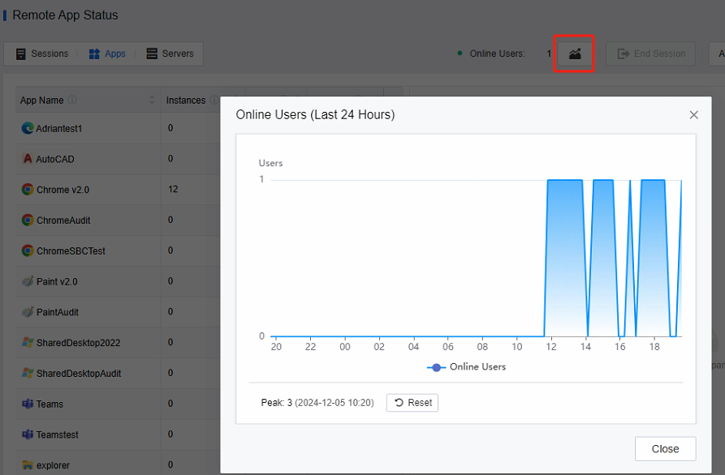Click the App Name info icon
The image size is (725, 475).
point(72,101)
